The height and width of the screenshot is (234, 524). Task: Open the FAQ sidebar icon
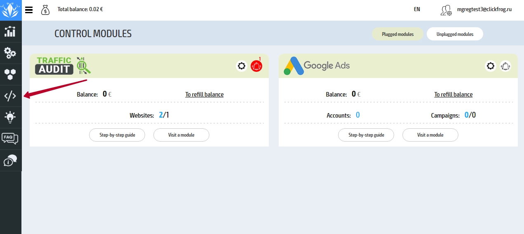[x=10, y=139]
